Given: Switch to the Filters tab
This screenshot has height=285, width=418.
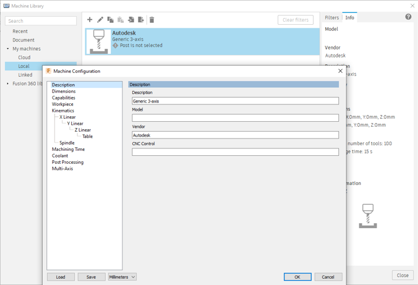Looking at the screenshot, I should [x=331, y=17].
